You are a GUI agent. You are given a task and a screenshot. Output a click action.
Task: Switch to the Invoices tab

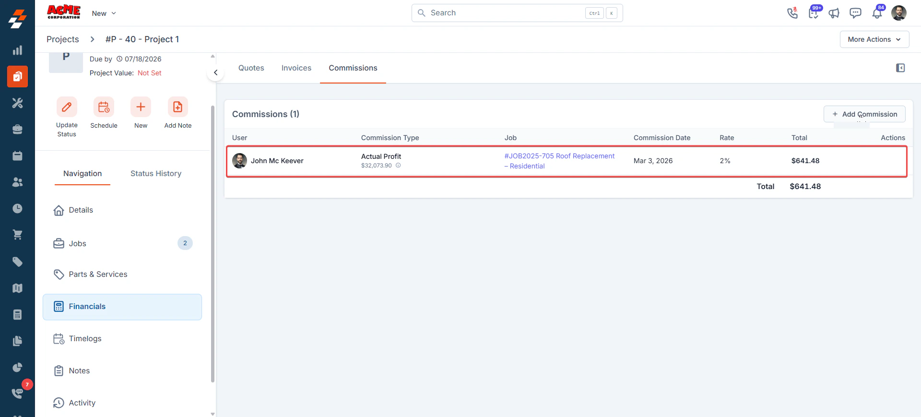296,68
